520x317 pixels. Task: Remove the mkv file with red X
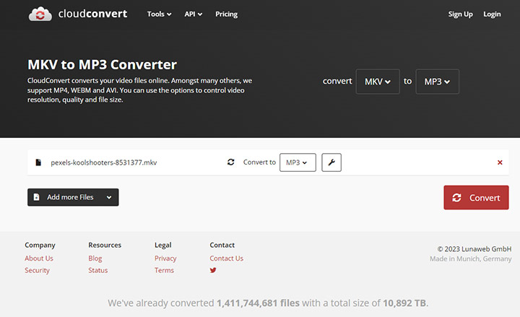[500, 162]
